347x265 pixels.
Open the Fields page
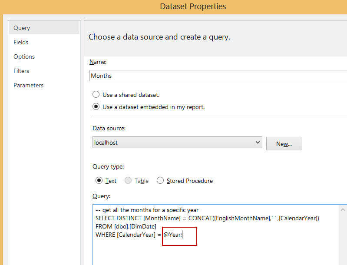click(21, 42)
